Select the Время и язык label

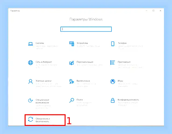(x=83, y=81)
